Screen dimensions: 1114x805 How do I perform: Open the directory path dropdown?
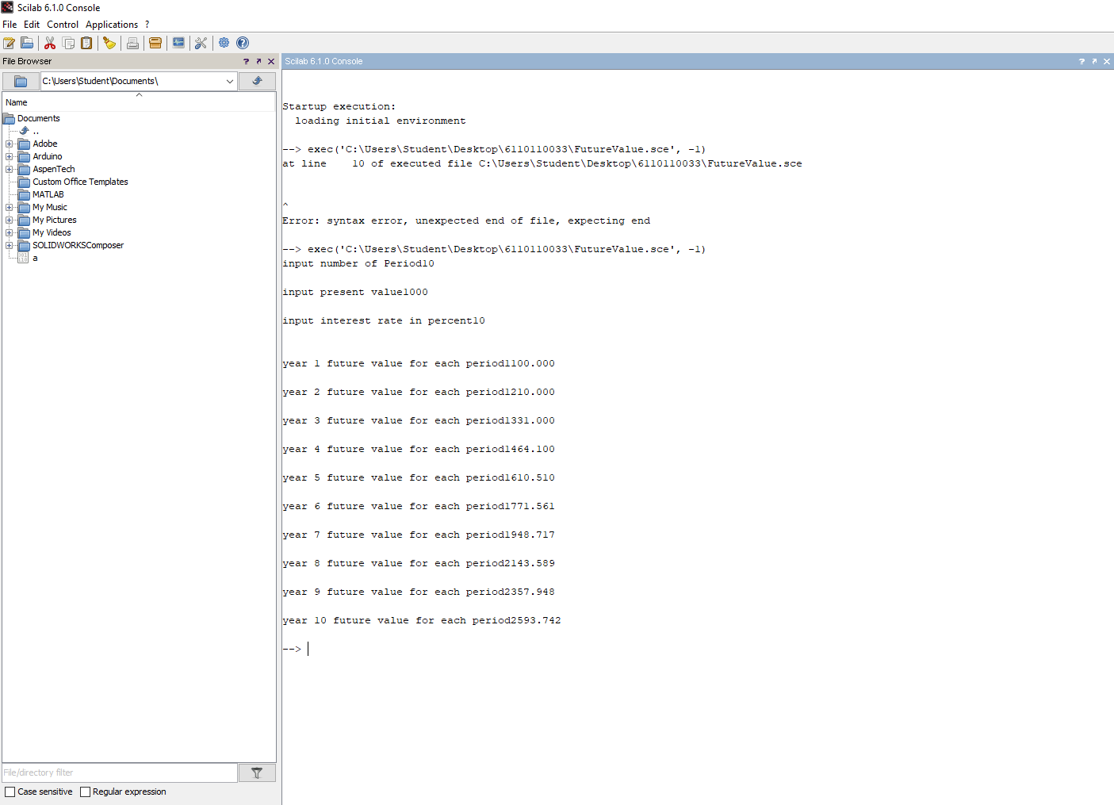(230, 81)
